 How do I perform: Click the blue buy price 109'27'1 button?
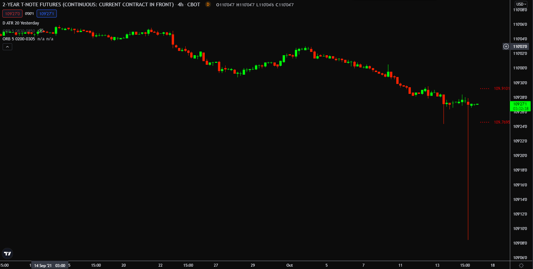click(48, 14)
